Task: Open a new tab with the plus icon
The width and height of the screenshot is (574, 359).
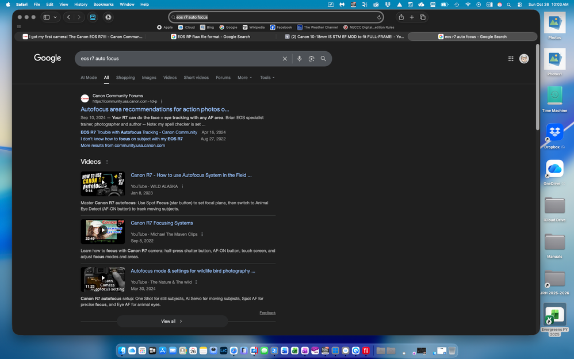Action: point(412,17)
